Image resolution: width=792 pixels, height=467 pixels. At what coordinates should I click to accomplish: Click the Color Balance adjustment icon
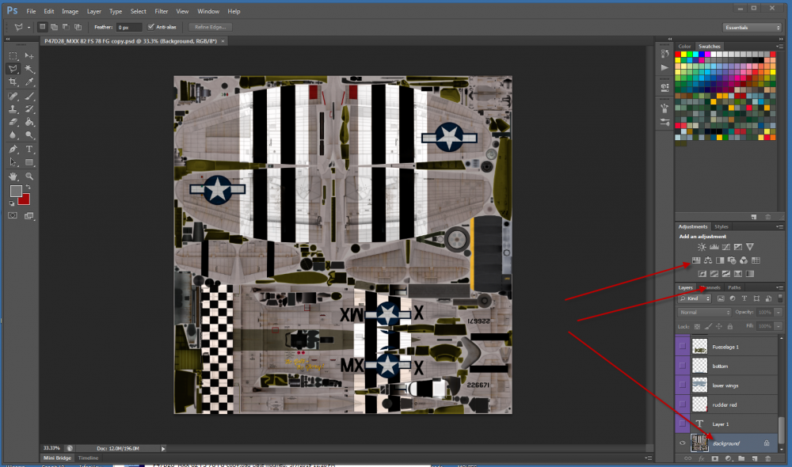(x=708, y=260)
